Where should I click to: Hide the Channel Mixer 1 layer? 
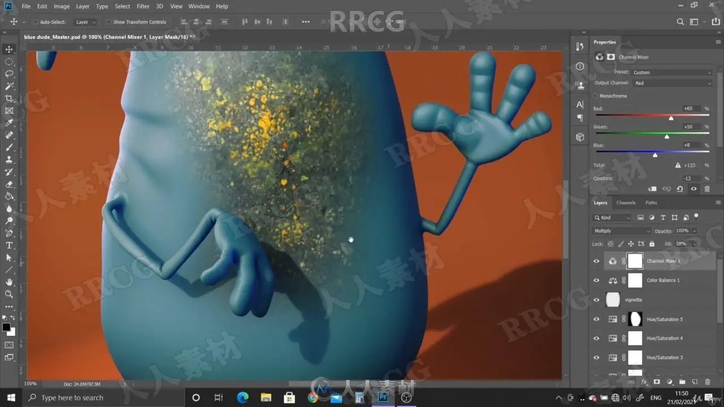point(596,261)
